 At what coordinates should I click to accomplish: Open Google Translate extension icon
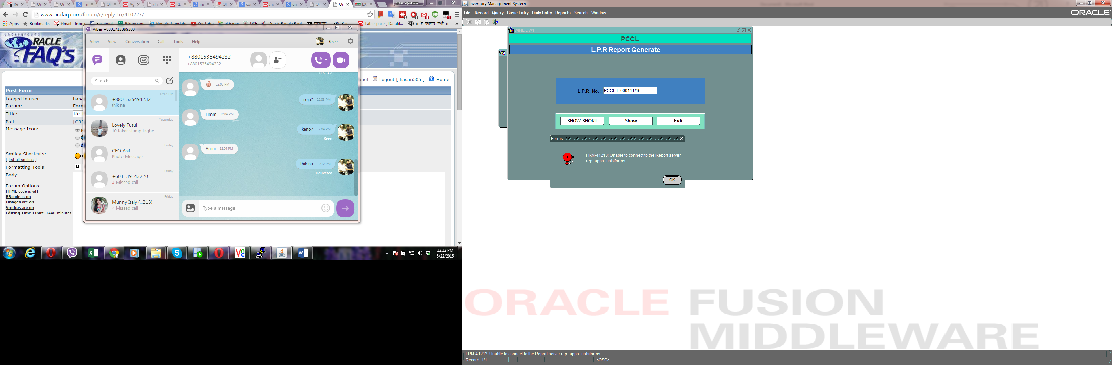point(392,14)
